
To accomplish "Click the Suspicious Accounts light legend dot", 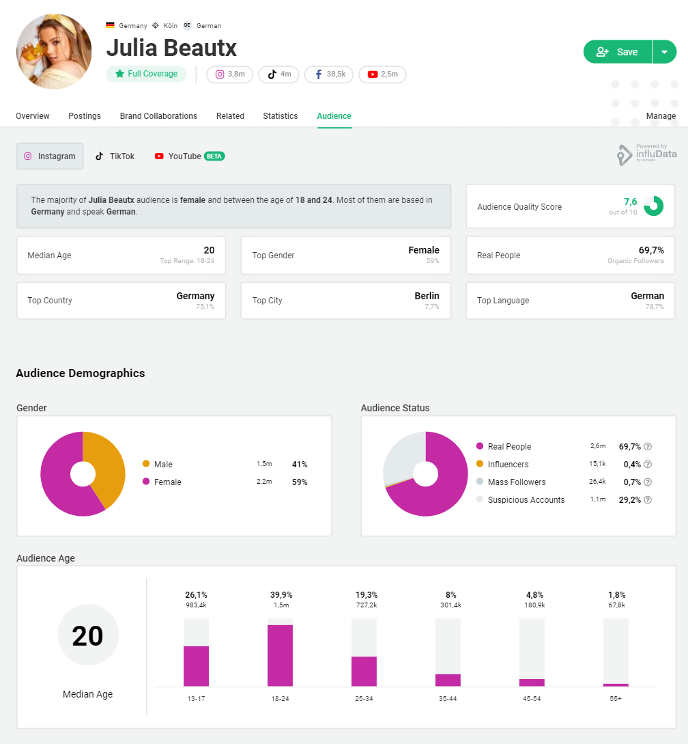I will coord(479,499).
